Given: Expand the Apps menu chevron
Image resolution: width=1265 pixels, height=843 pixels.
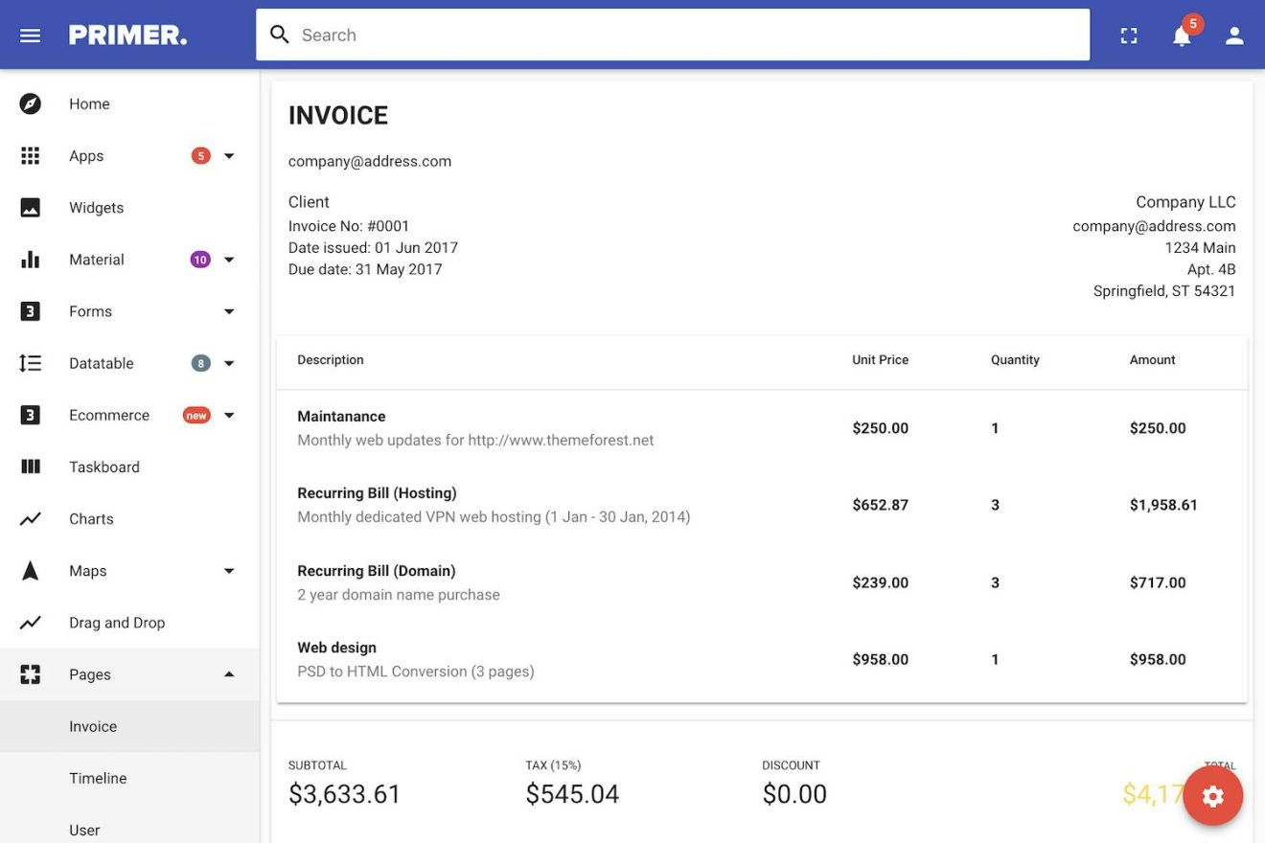Looking at the screenshot, I should 229,155.
